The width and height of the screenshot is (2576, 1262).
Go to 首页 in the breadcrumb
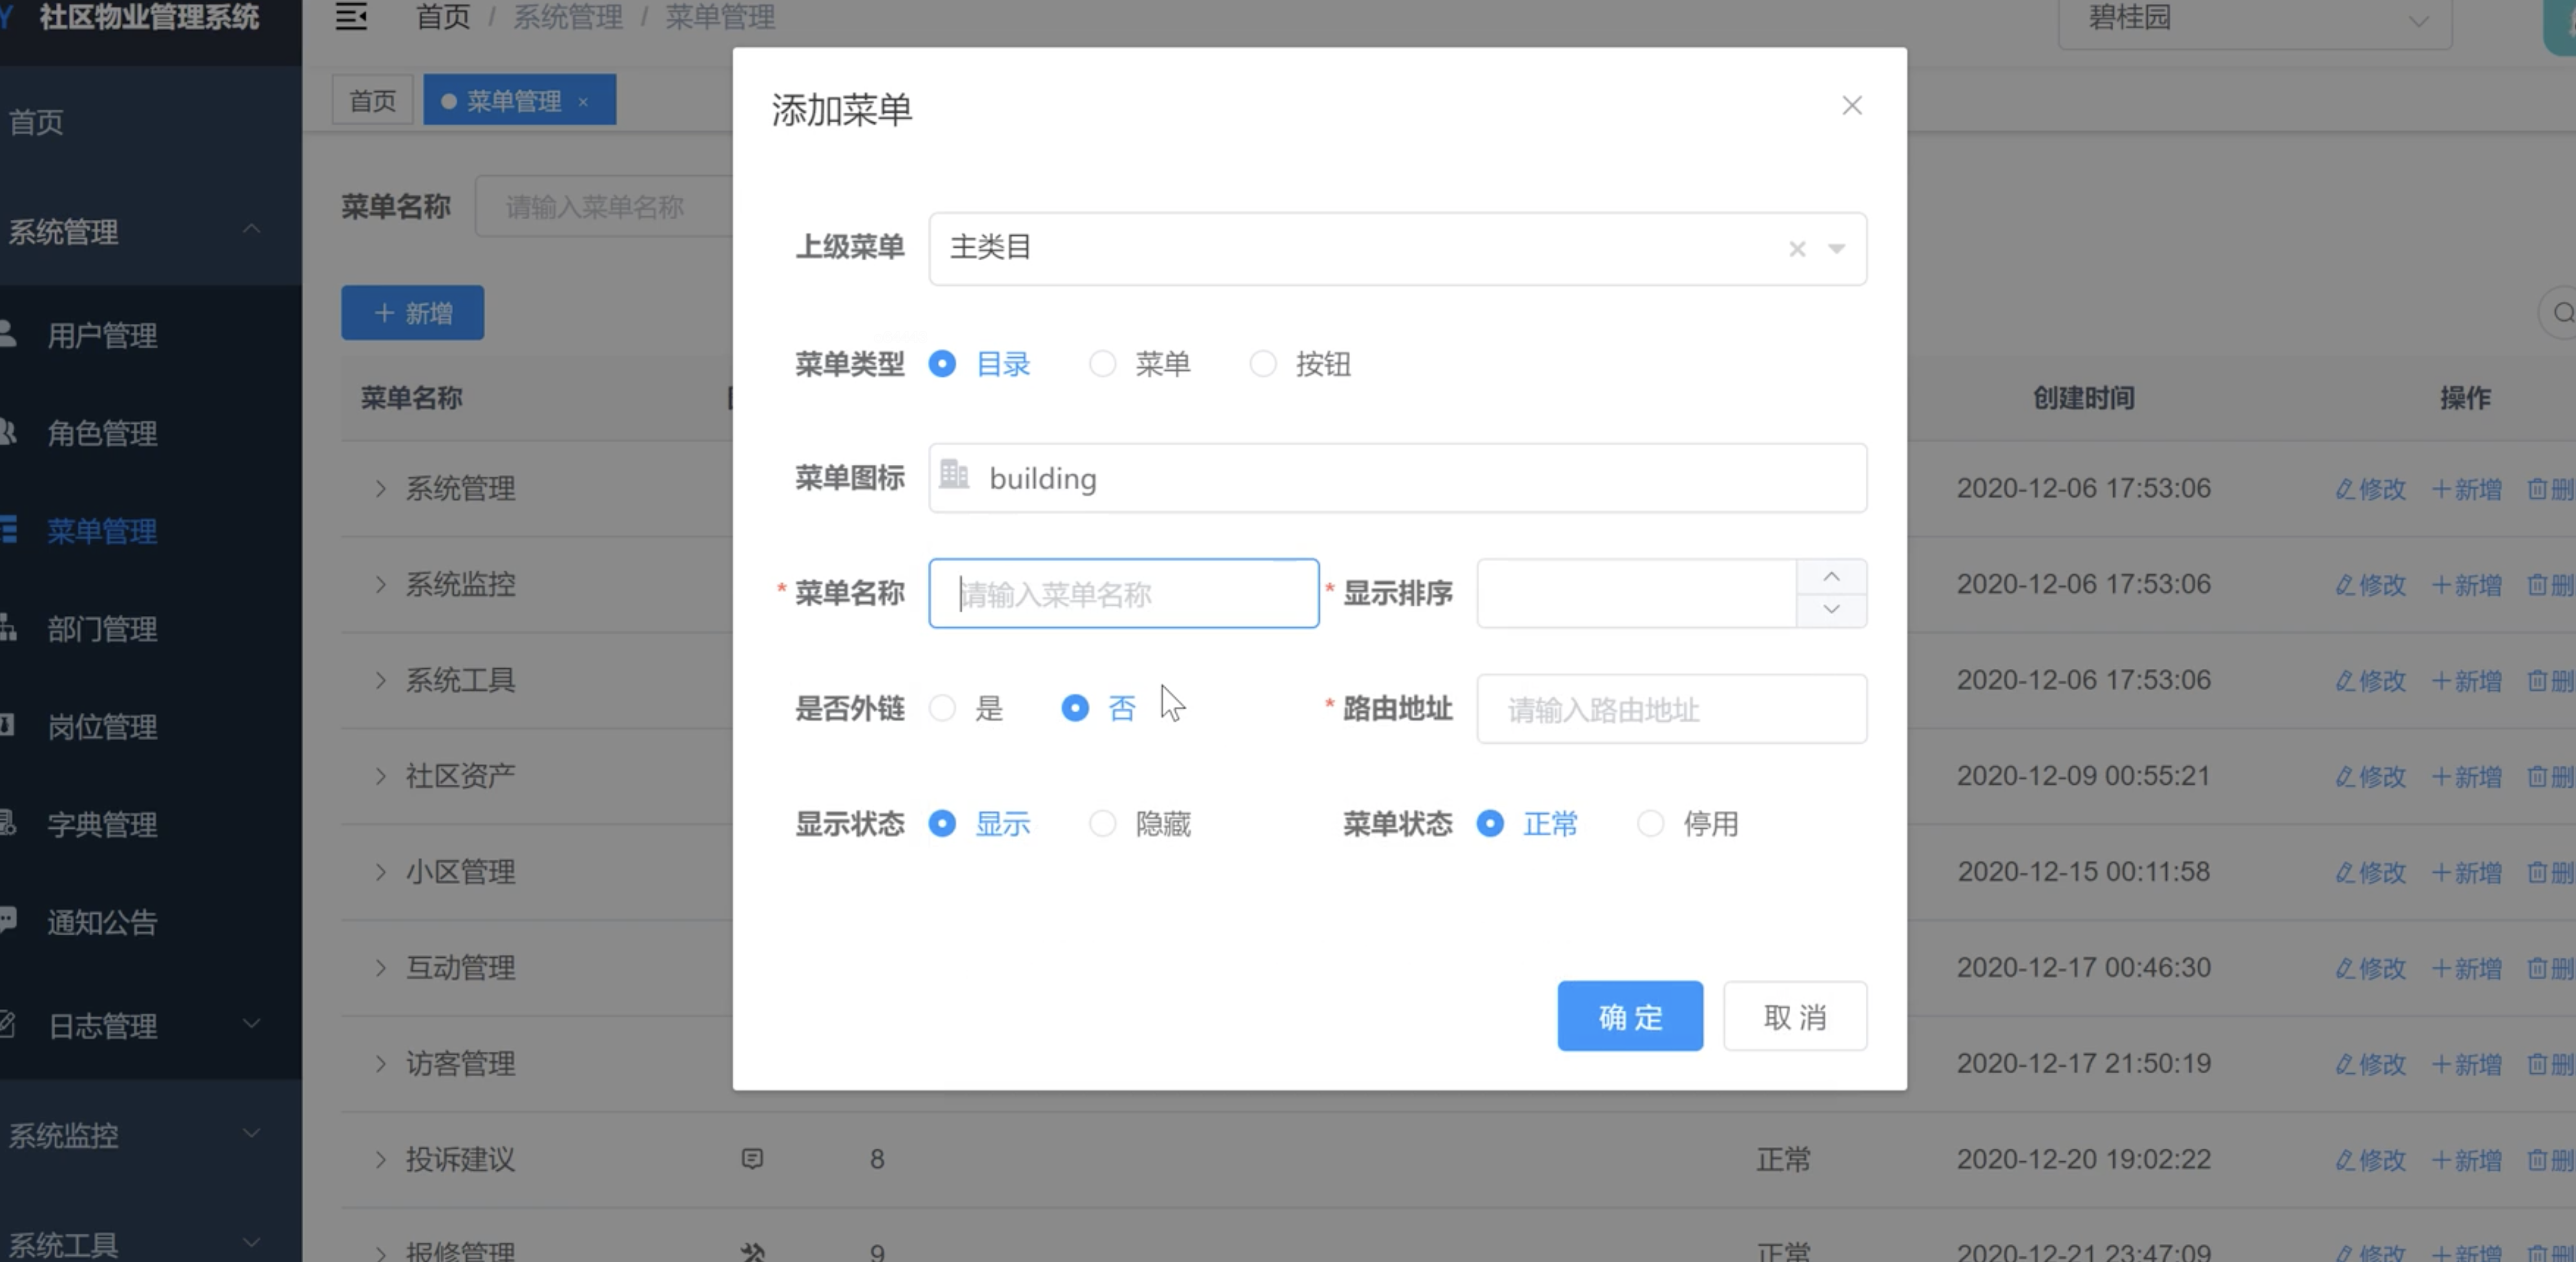pyautogui.click(x=443, y=17)
